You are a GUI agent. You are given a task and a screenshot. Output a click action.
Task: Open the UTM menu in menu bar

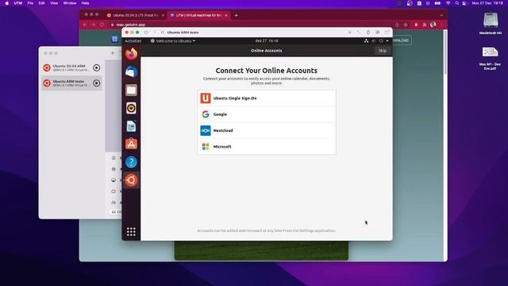click(18, 3)
